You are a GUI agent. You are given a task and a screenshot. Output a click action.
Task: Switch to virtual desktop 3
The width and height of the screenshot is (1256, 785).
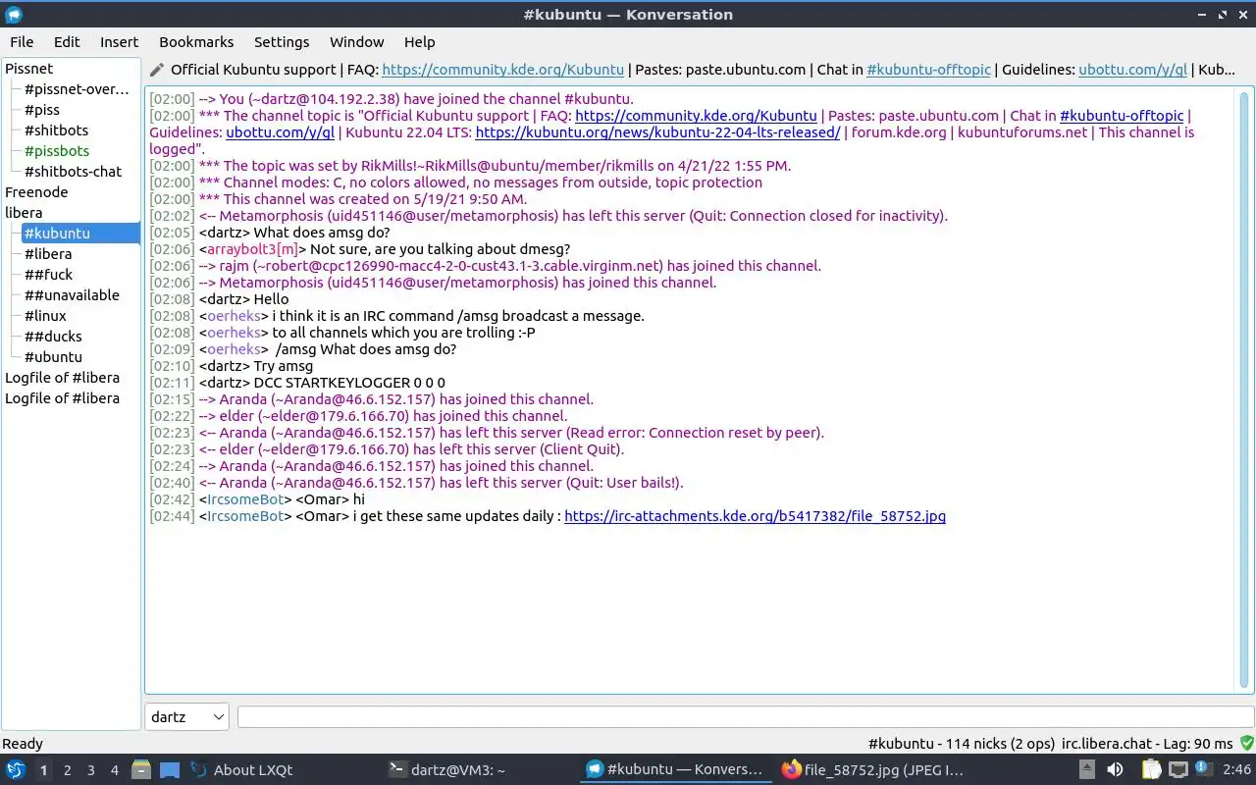[x=90, y=770]
